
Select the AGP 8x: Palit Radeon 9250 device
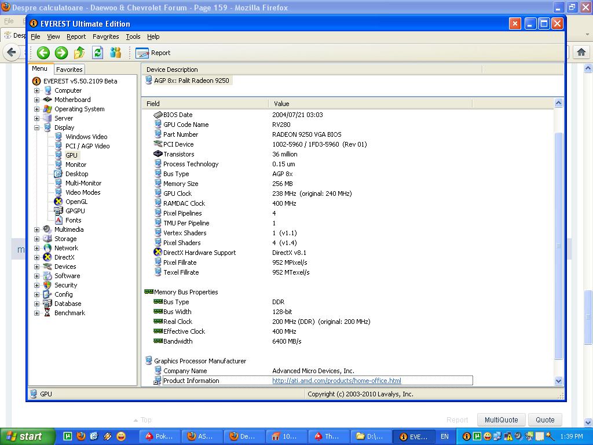[191, 81]
